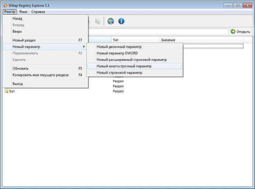Sort by the Тип column header
This screenshot has width=255, height=189.
pos(135,40)
